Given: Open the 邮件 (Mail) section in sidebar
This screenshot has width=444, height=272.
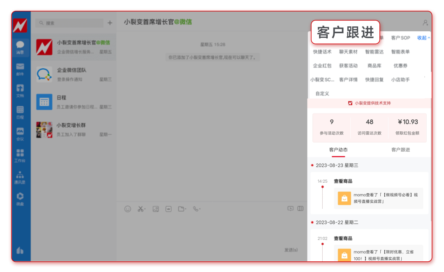Looking at the screenshot, I should pos(21,69).
